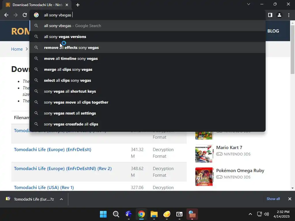This screenshot has width=295, height=221.
Task: Close the Download Tomodachi Life tab
Action: coord(67,5)
